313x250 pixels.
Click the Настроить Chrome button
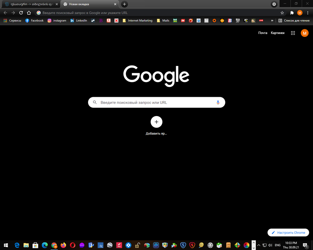[288, 233]
